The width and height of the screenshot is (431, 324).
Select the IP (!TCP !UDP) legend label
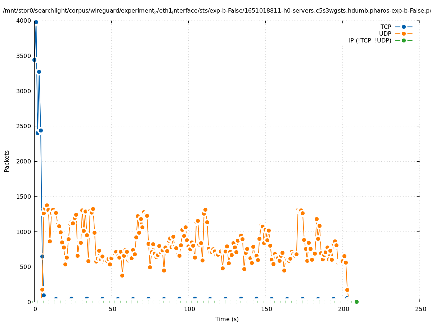coord(370,40)
